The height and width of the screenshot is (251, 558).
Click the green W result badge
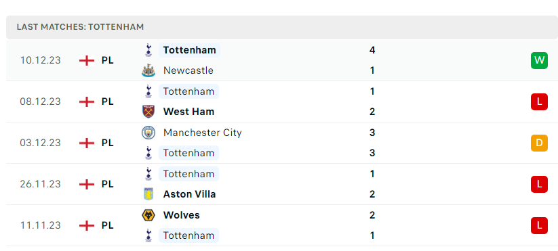(539, 60)
